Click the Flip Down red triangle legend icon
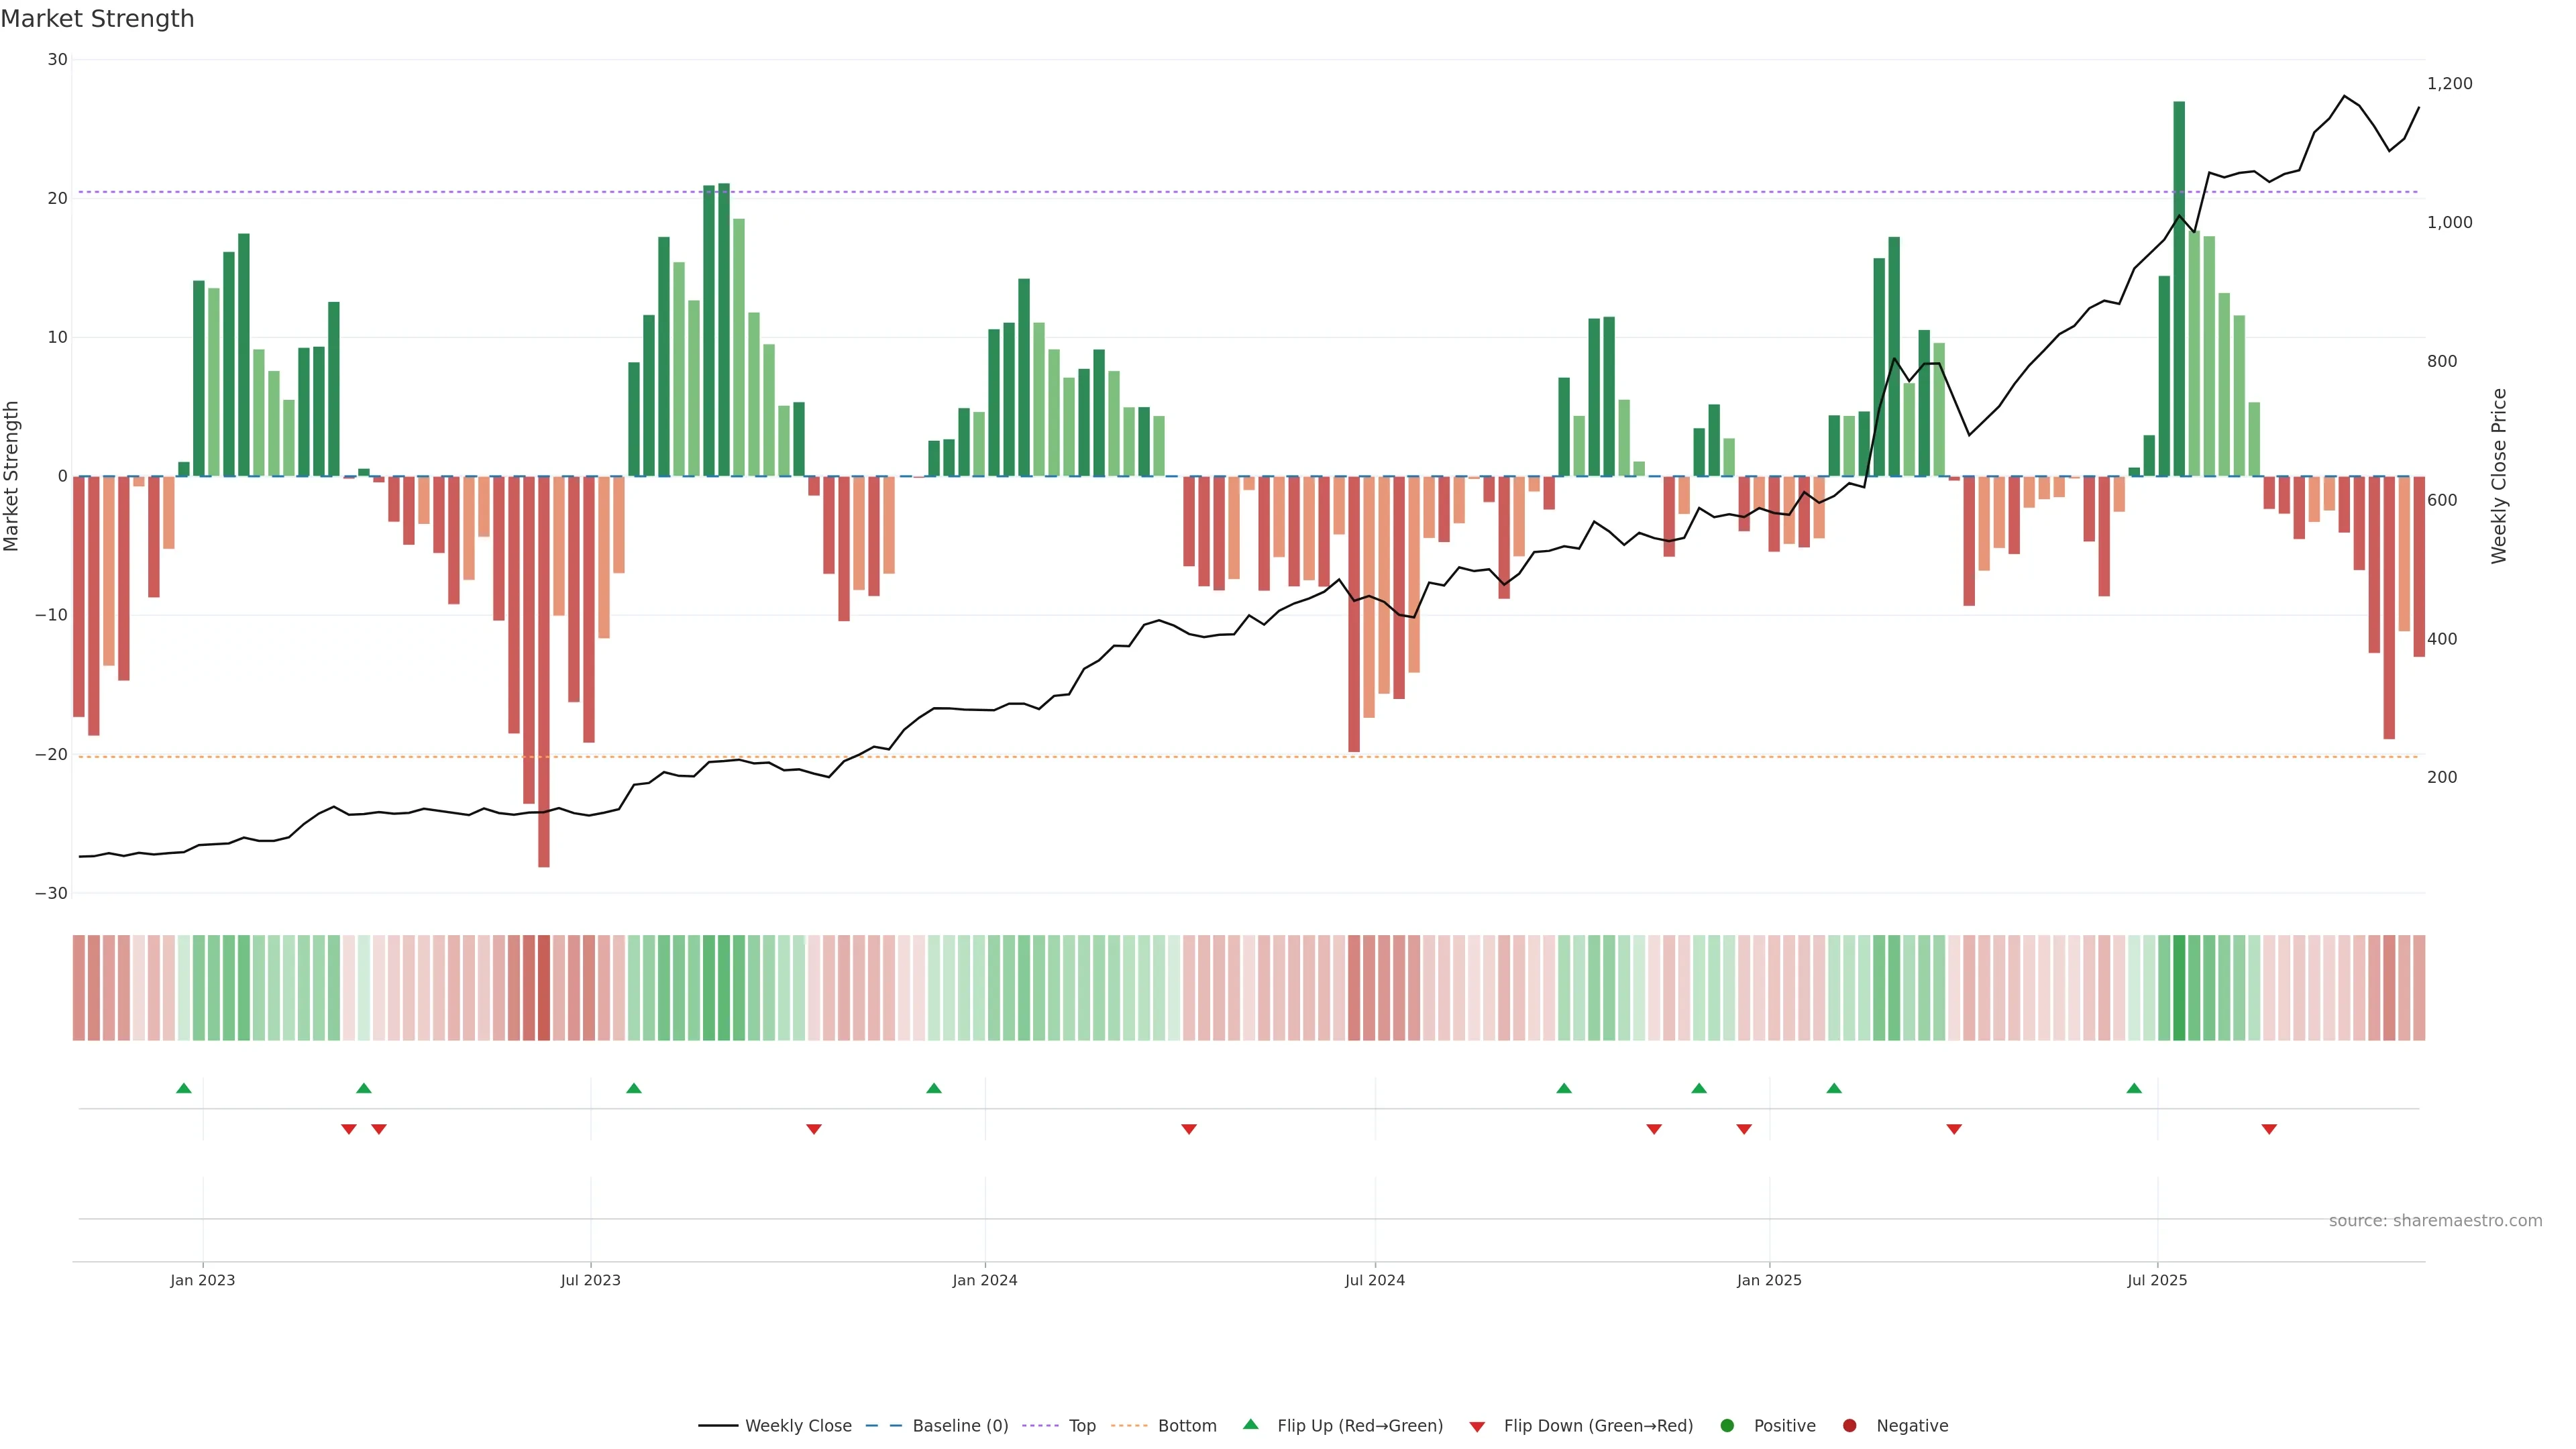 (1477, 1426)
